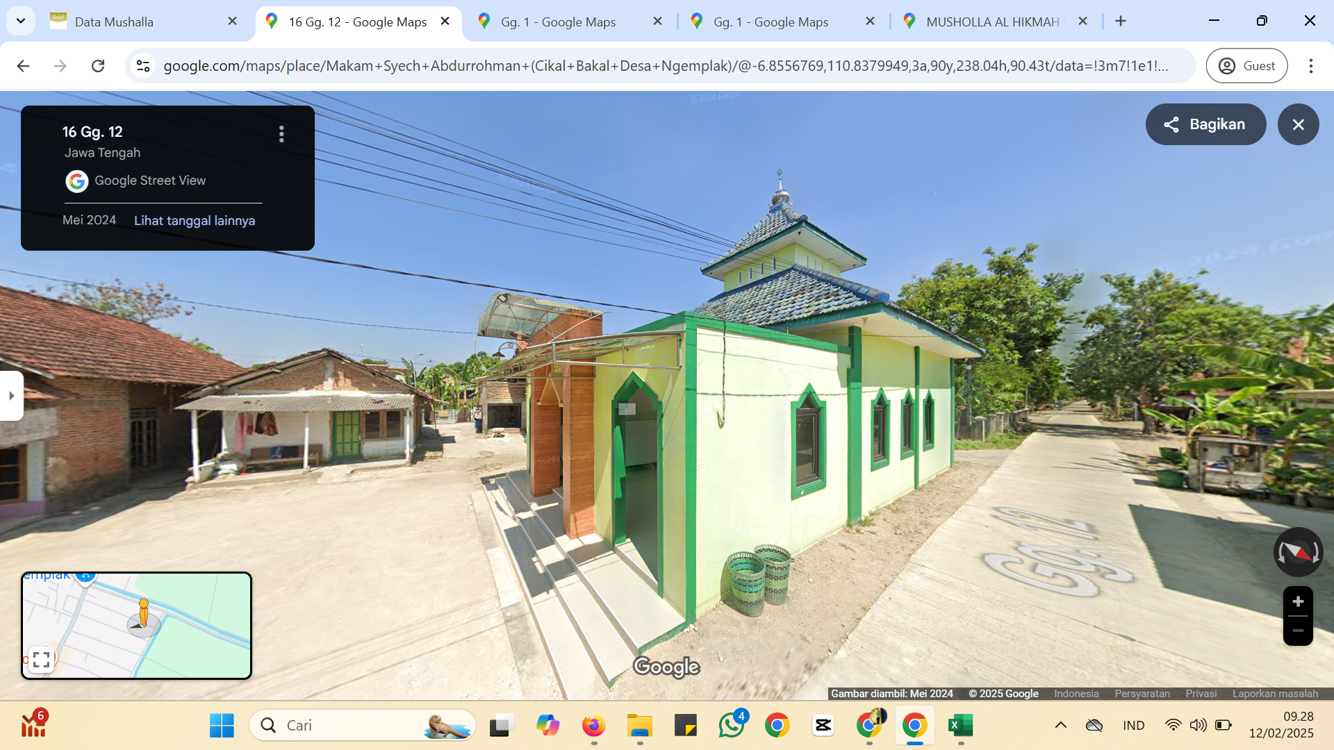Zoom out the Street View image

[x=1298, y=631]
